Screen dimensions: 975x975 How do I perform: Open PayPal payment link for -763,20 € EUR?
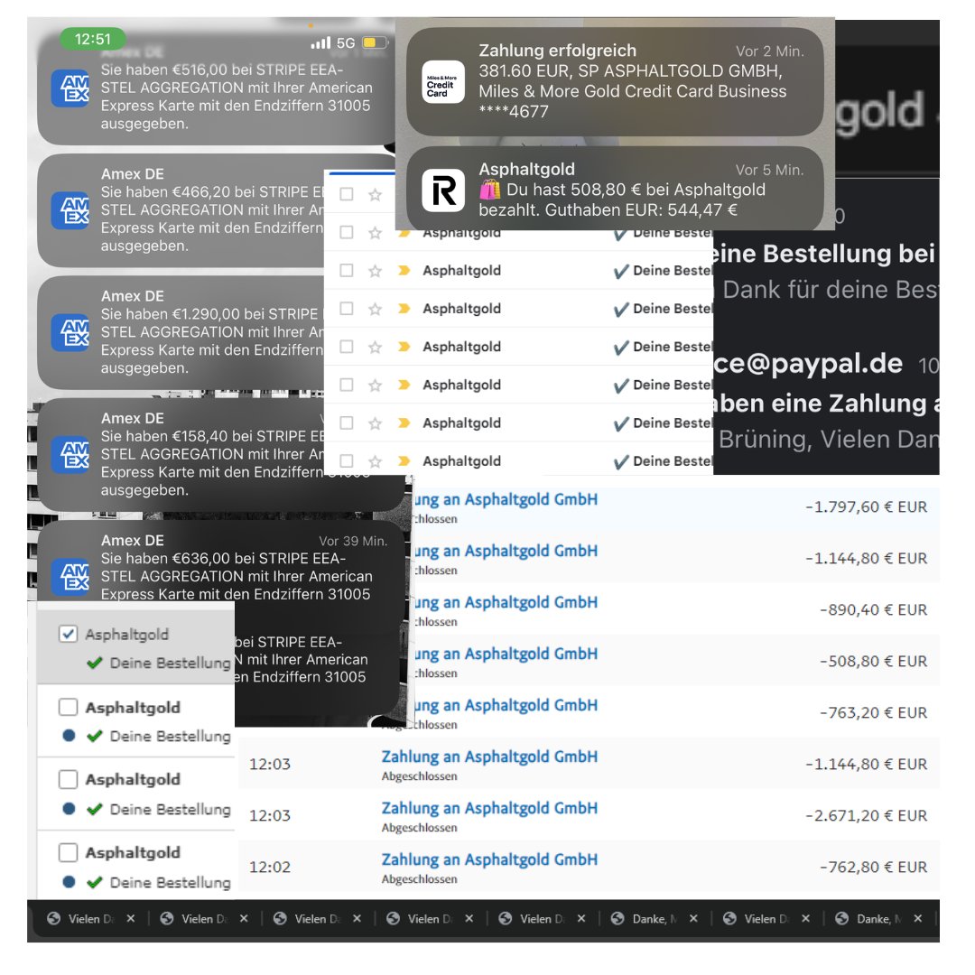pos(506,706)
